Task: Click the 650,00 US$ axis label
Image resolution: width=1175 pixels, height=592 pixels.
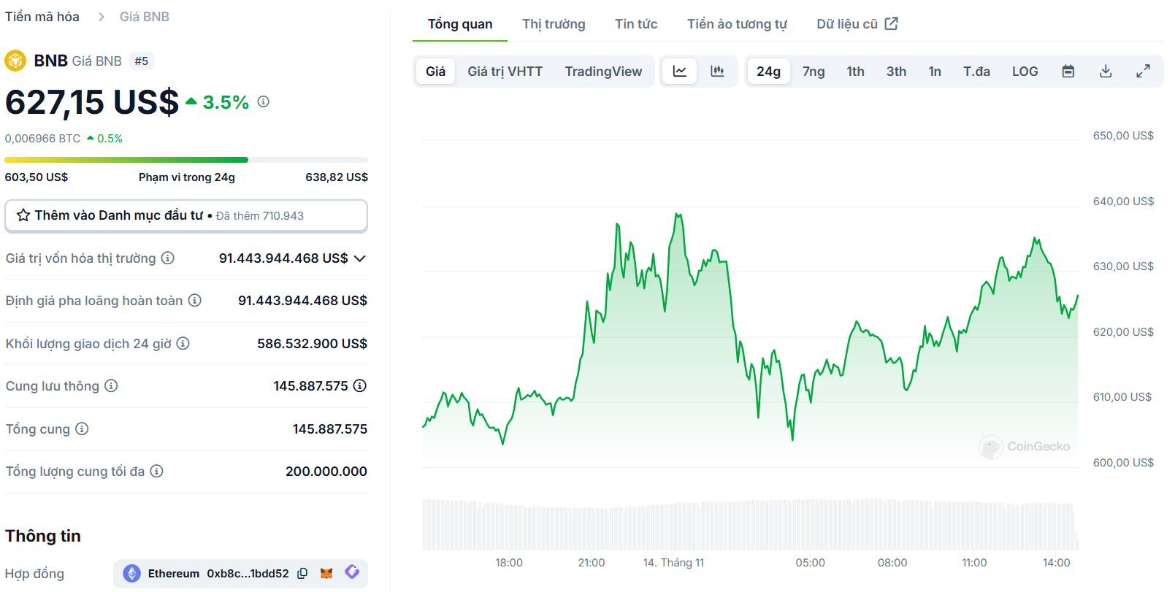Action: (1123, 136)
